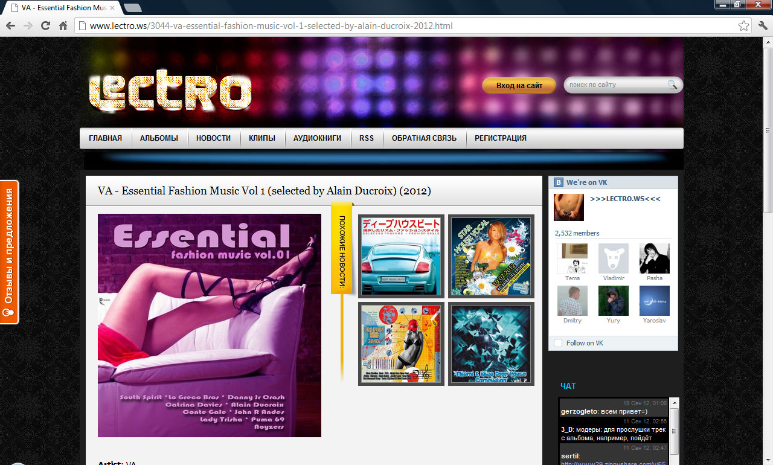Open the Miami & Ibiza Deep House thumbnail

[491, 344]
